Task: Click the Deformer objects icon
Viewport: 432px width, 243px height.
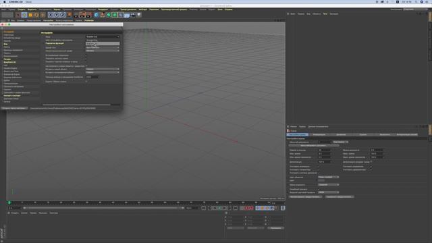Action: tap(121, 15)
